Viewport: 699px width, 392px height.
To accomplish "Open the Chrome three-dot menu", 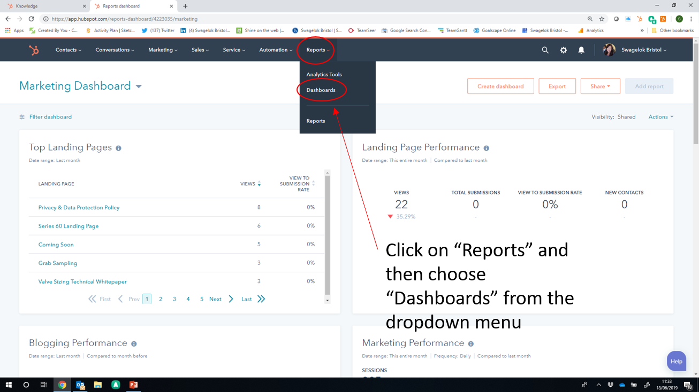I will click(691, 19).
